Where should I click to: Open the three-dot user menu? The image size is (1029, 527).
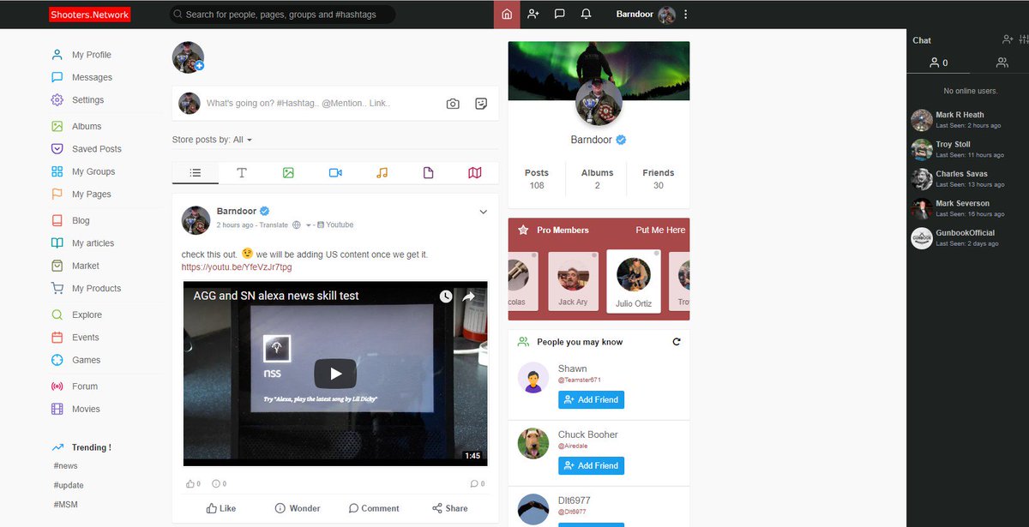pos(686,15)
